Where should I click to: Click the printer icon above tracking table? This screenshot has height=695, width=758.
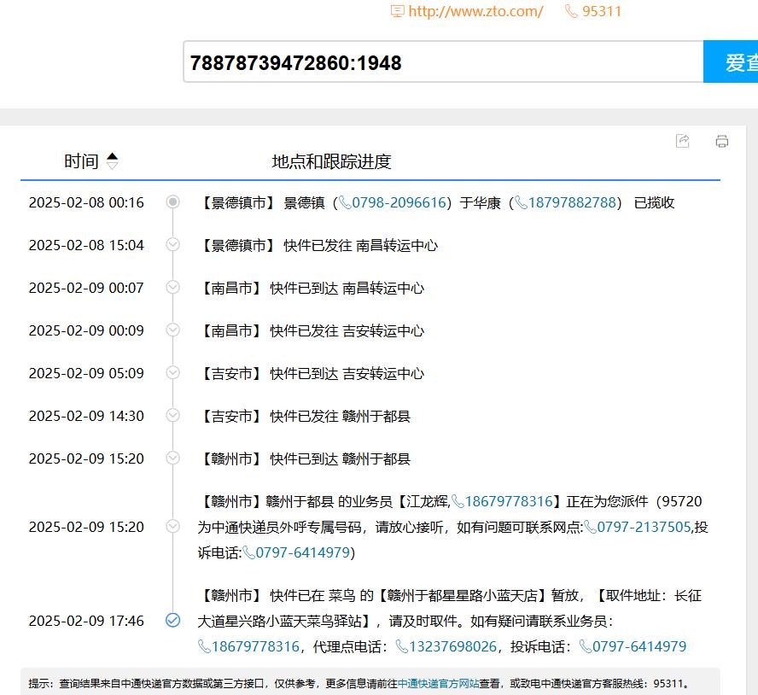722,141
